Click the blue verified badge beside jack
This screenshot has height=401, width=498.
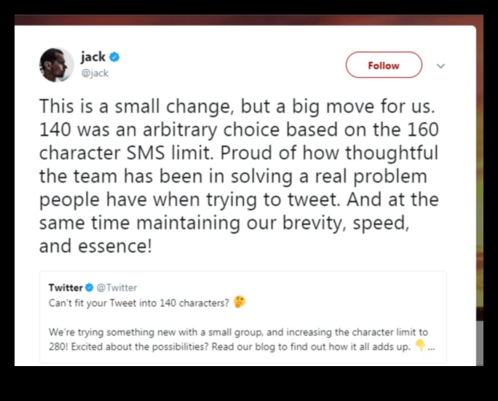114,57
